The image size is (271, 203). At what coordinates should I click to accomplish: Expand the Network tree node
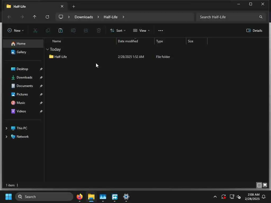pos(7,137)
